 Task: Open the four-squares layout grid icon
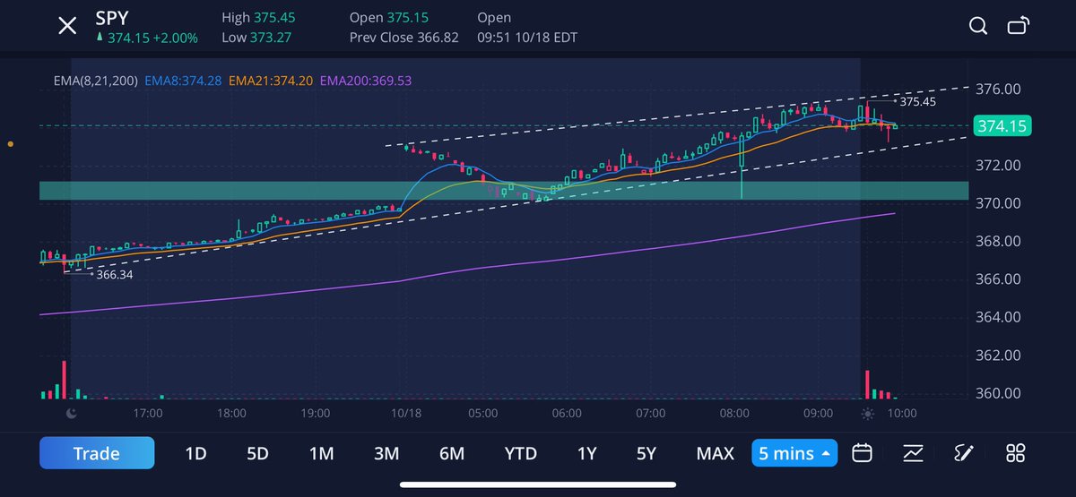tap(1016, 453)
